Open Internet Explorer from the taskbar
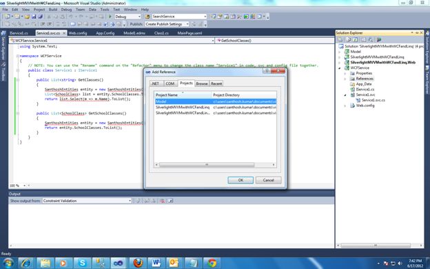 (25, 263)
